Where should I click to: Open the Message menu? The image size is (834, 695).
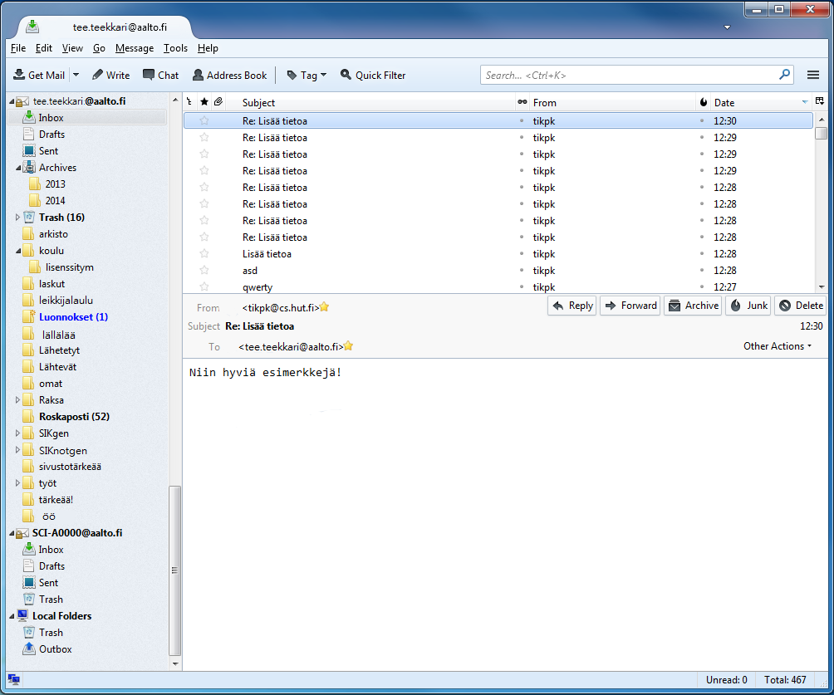(x=135, y=48)
